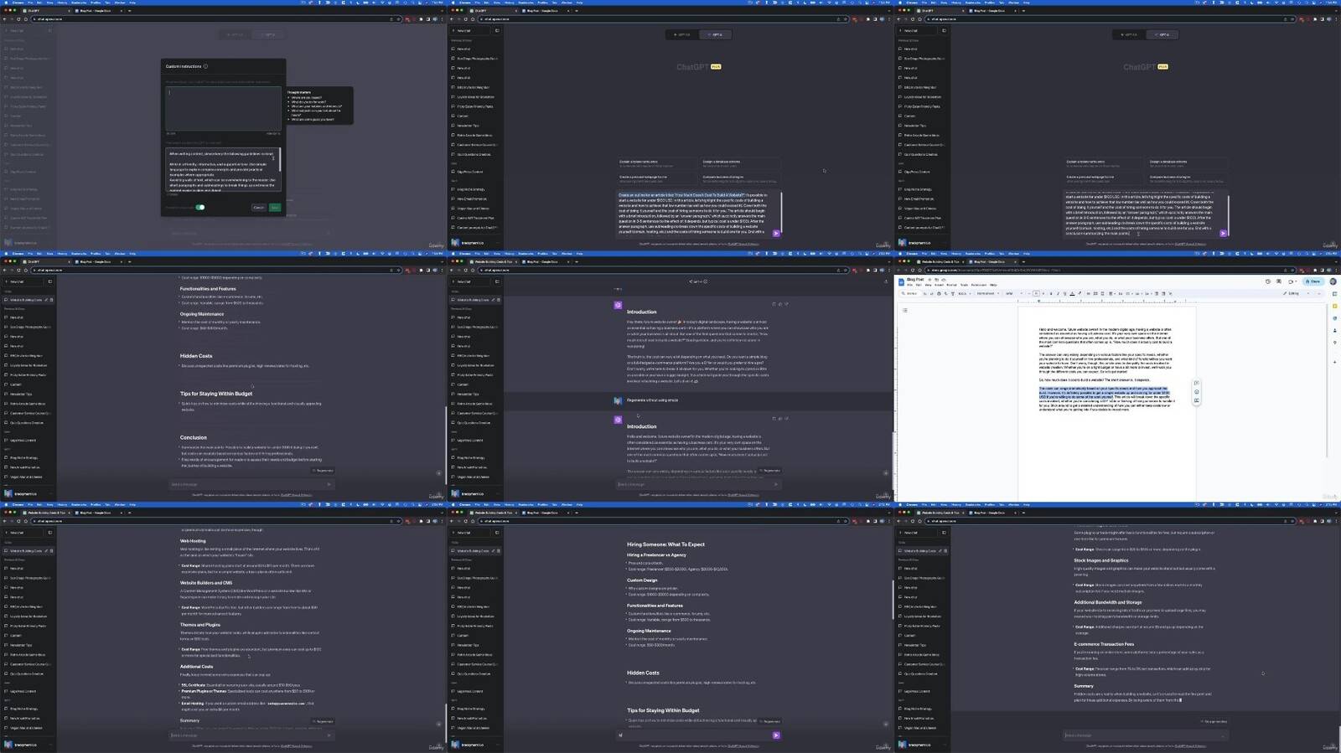Click the first Custom instructions text box
This screenshot has width=1341, height=753.
pos(223,107)
